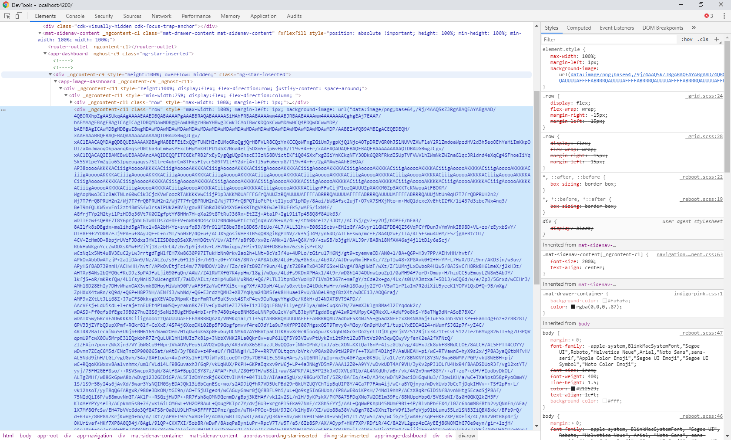Click the red badge showing 3 errors
The image size is (731, 440).
708,16
